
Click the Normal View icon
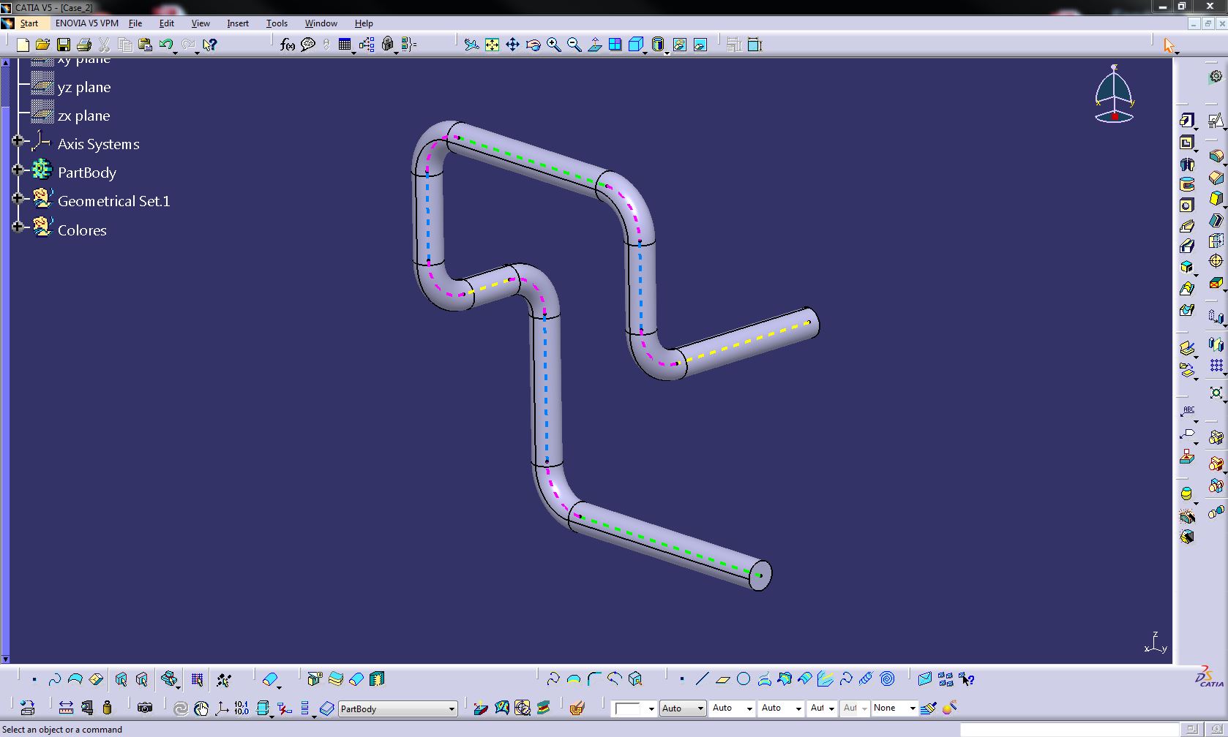(594, 45)
